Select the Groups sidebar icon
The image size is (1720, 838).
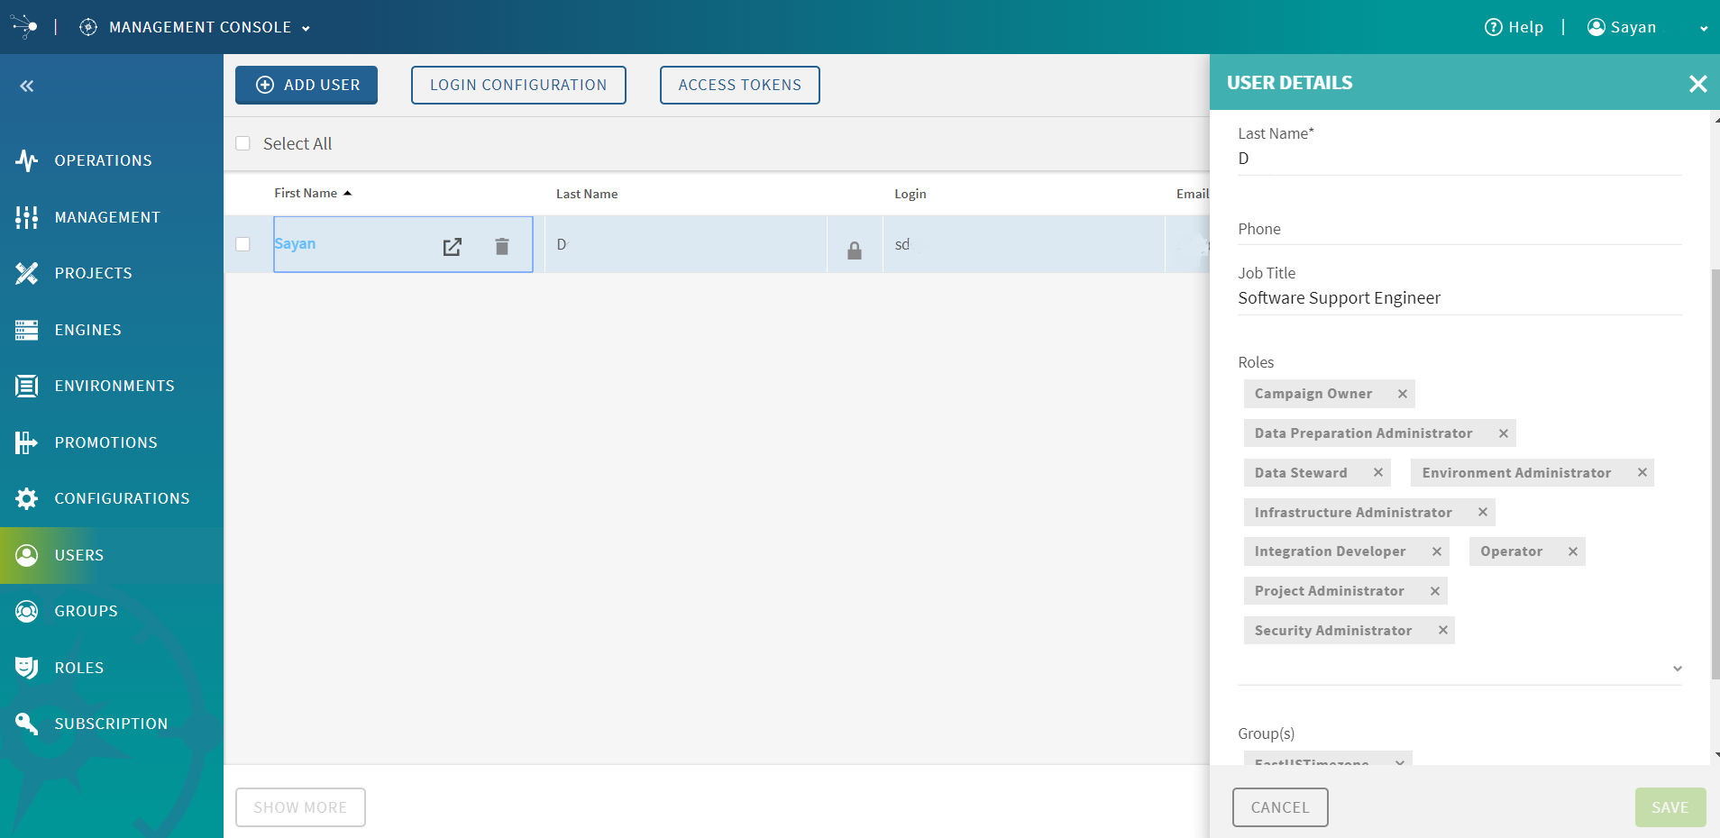[27, 610]
